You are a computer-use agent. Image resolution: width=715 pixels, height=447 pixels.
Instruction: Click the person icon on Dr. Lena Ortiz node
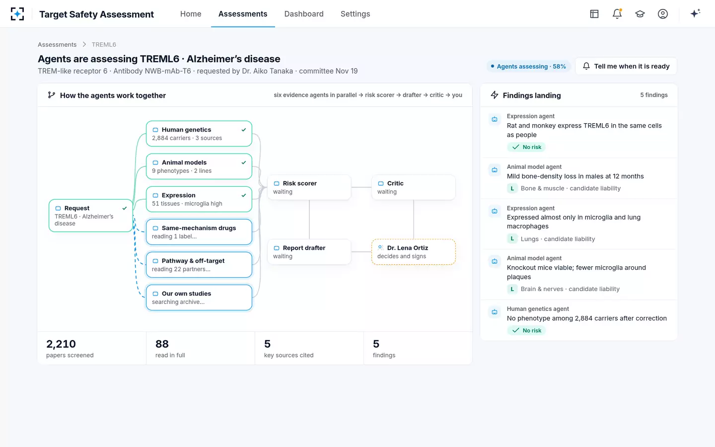point(380,247)
